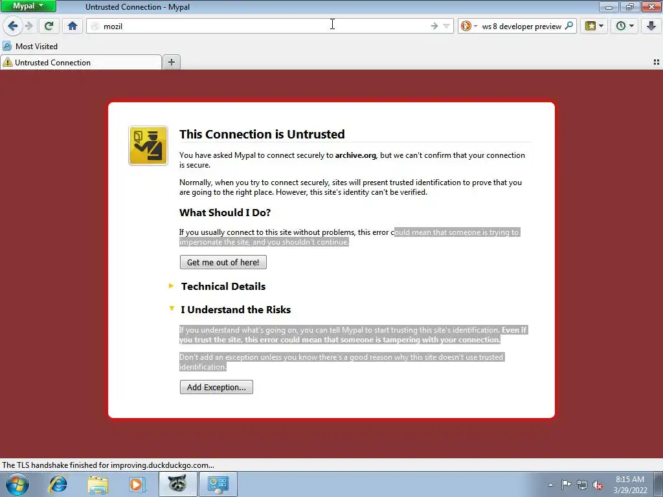Open Windows Explorer folder on taskbar
The height and width of the screenshot is (497, 663).
click(98, 484)
